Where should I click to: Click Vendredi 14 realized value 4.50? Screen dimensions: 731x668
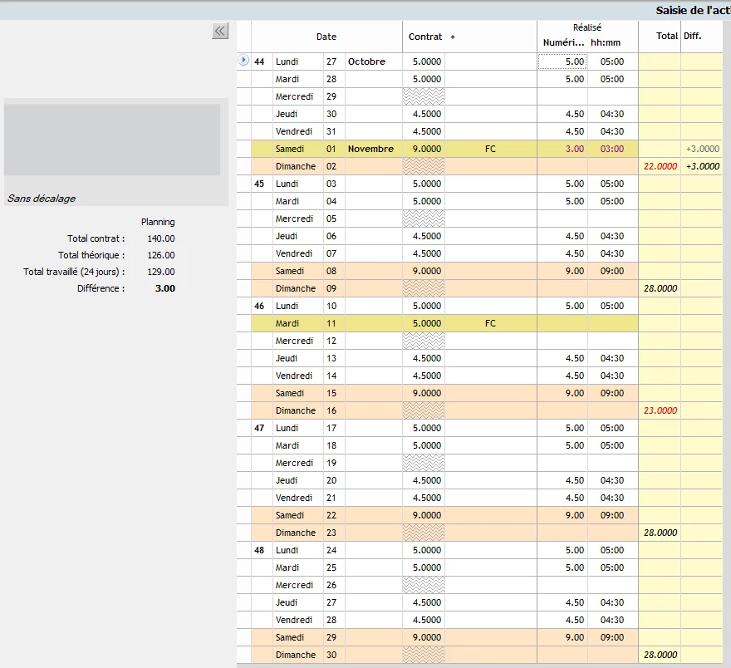(x=574, y=376)
